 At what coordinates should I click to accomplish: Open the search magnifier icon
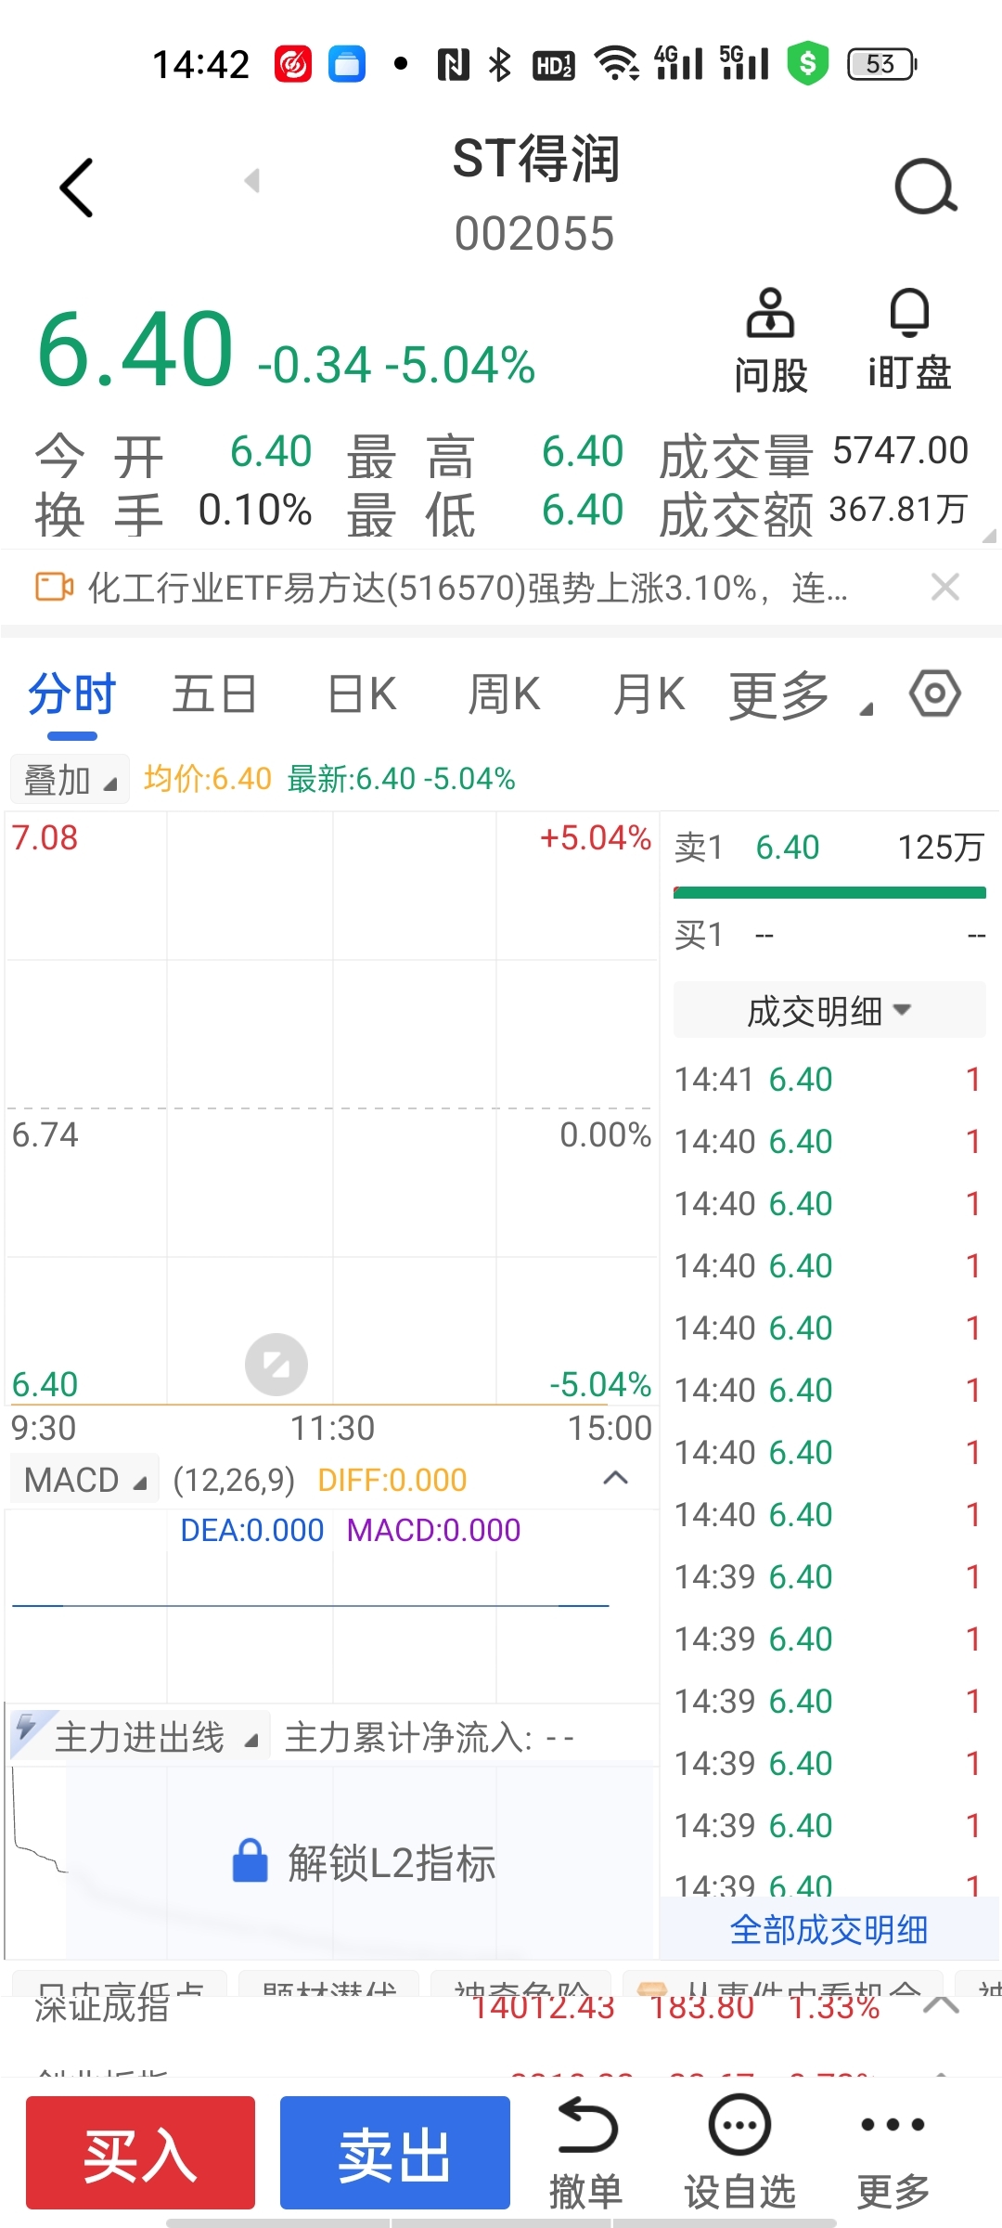925,188
